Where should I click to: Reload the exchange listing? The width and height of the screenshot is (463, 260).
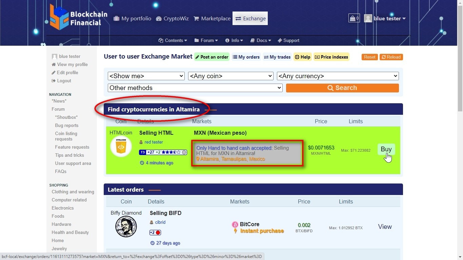pos(391,57)
